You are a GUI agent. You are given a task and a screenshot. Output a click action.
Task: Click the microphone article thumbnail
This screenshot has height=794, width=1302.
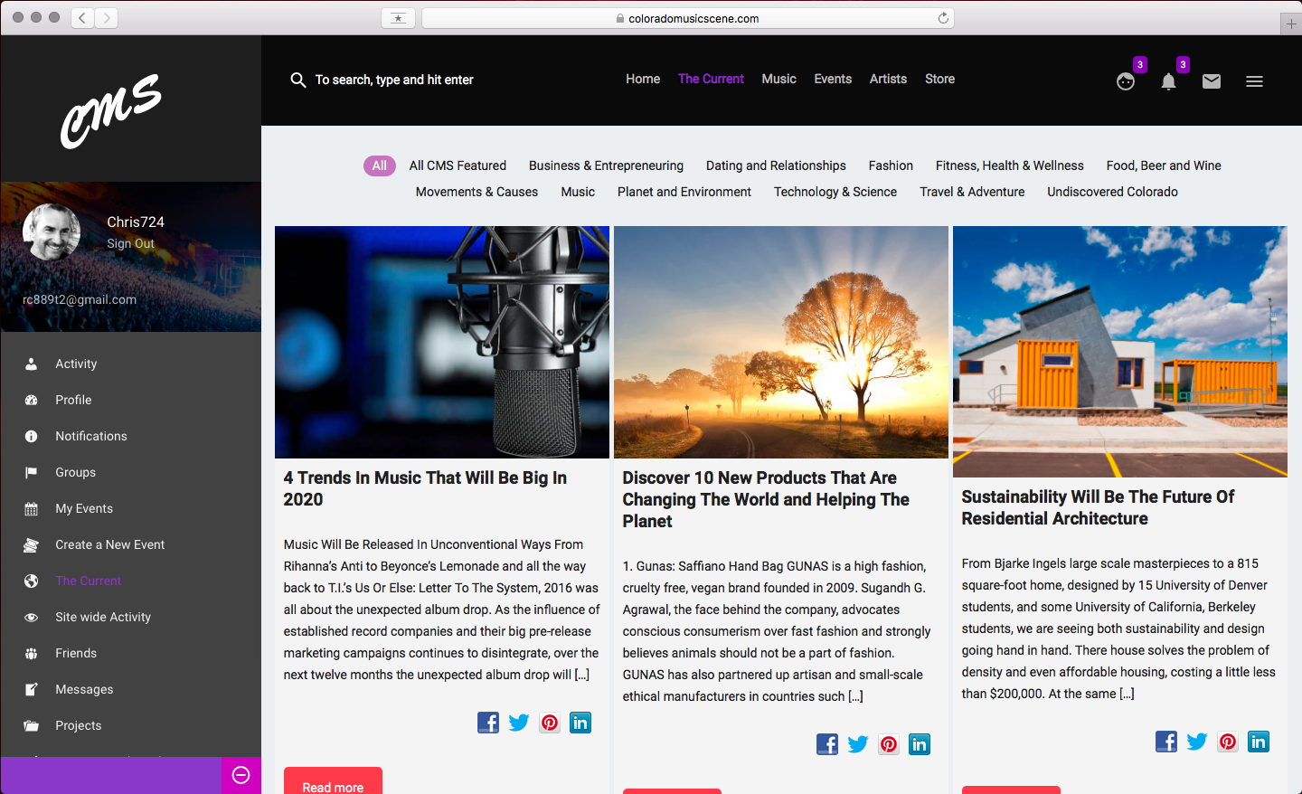[x=441, y=342]
